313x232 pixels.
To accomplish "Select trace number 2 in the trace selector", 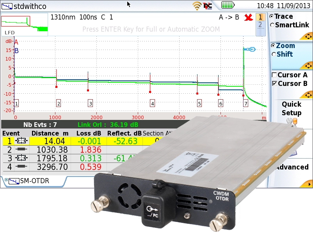I will [260, 25].
